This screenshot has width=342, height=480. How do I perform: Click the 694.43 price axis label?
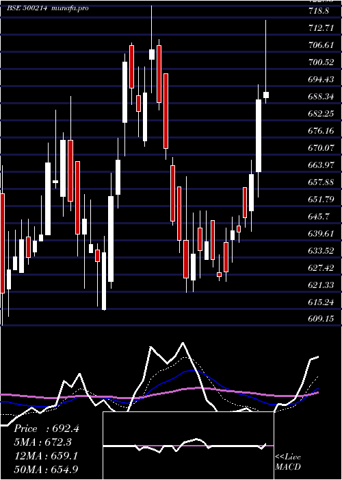click(320, 80)
